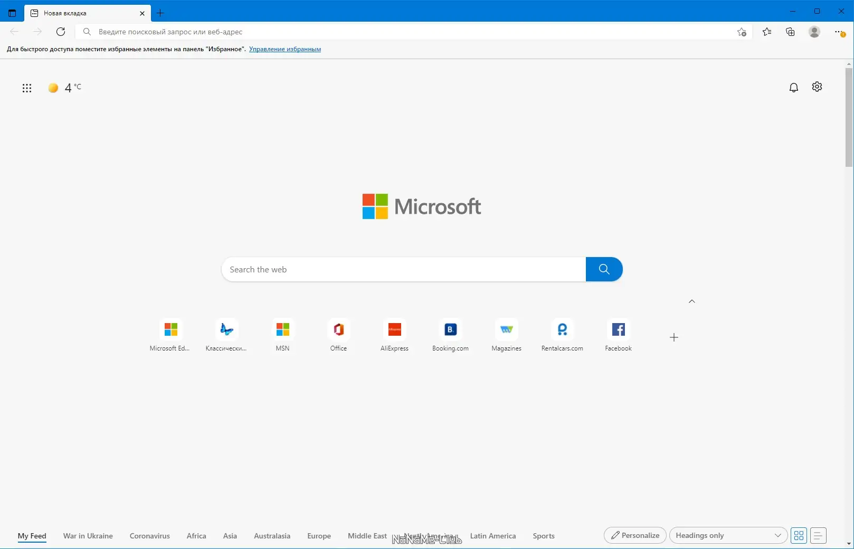Viewport: 854px width, 549px height.
Task: Switch feed to grid view
Action: tap(799, 535)
